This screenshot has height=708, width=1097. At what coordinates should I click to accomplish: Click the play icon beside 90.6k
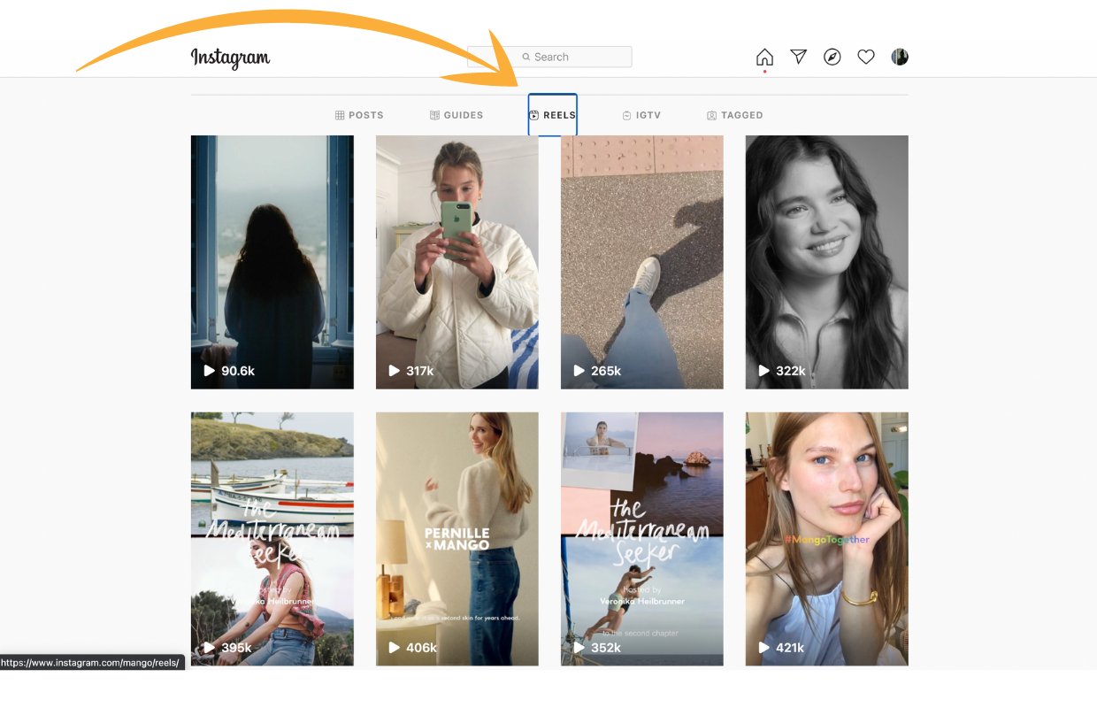210,371
